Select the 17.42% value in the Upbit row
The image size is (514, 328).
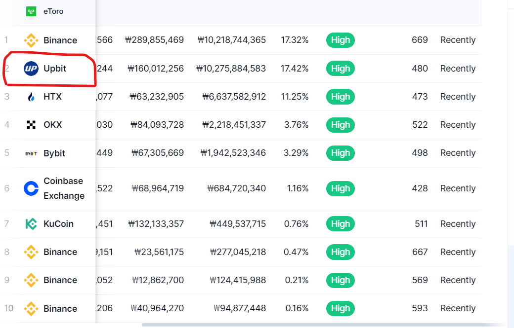pyautogui.click(x=295, y=69)
